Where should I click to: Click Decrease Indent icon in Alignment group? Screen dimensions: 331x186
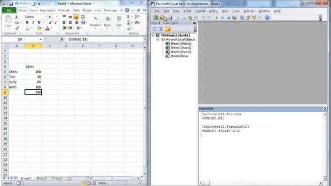pyautogui.click(x=65, y=28)
